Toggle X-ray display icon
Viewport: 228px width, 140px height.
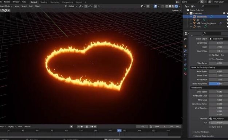pos(163,6)
